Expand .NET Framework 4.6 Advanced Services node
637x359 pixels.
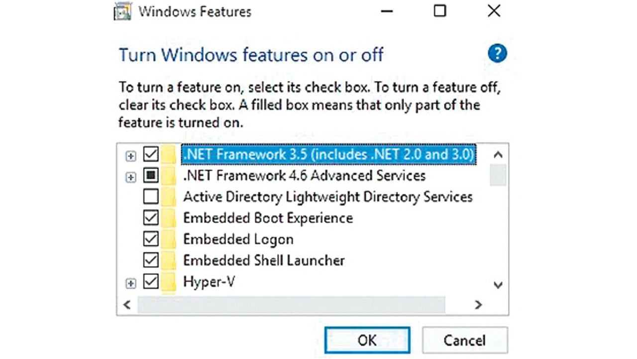[130, 177]
